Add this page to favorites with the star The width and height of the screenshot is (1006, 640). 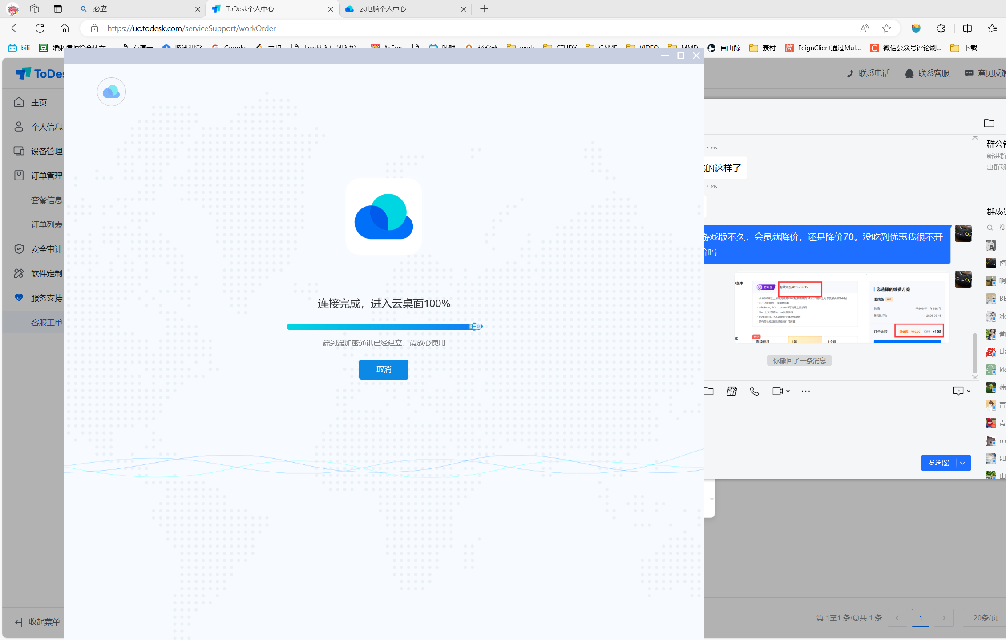click(x=886, y=28)
